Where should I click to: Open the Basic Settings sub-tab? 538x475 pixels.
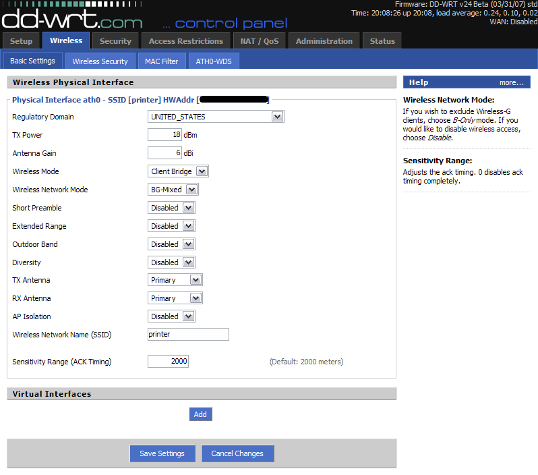(32, 61)
